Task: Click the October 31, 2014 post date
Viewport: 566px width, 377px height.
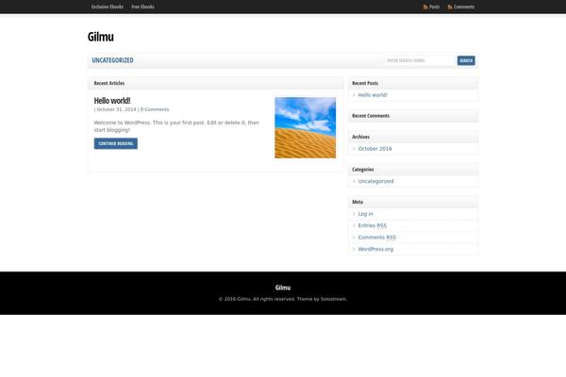Action: click(x=117, y=109)
